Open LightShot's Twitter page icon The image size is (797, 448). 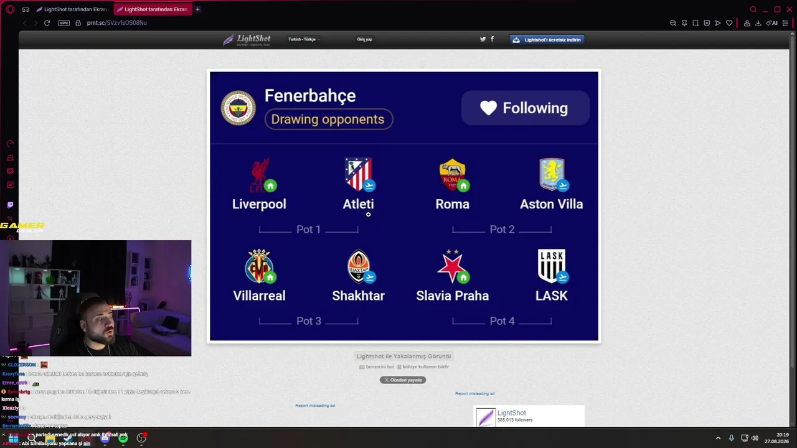(483, 39)
